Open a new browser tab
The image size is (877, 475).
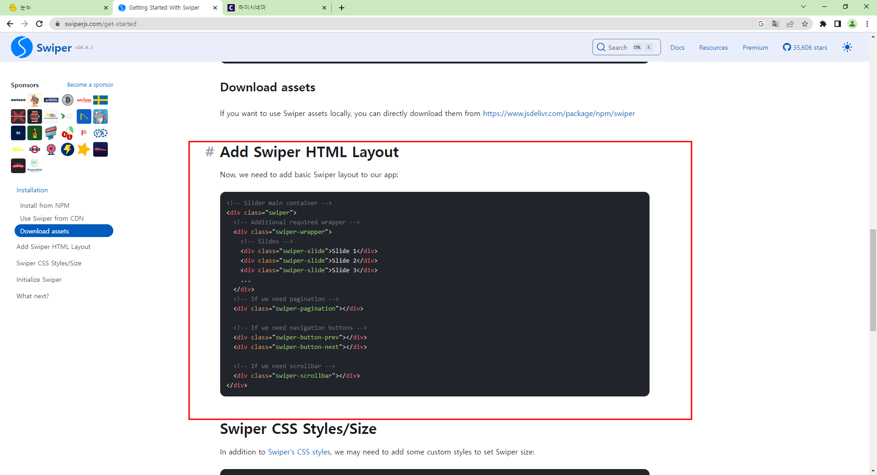point(342,8)
